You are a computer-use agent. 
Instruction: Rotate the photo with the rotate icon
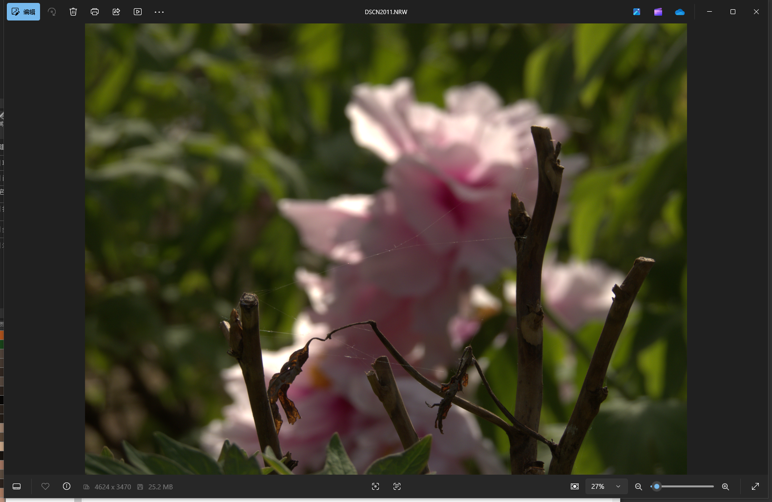(52, 12)
